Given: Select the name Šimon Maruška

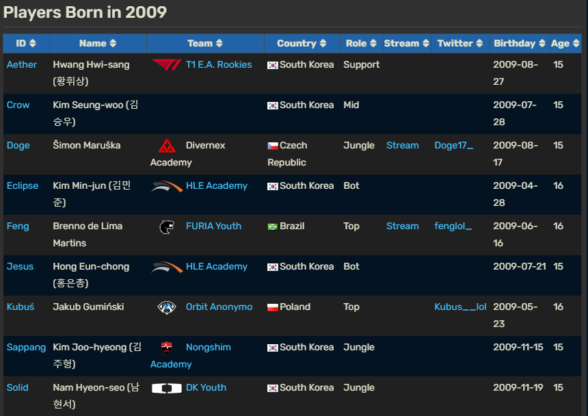Looking at the screenshot, I should tap(87, 146).
